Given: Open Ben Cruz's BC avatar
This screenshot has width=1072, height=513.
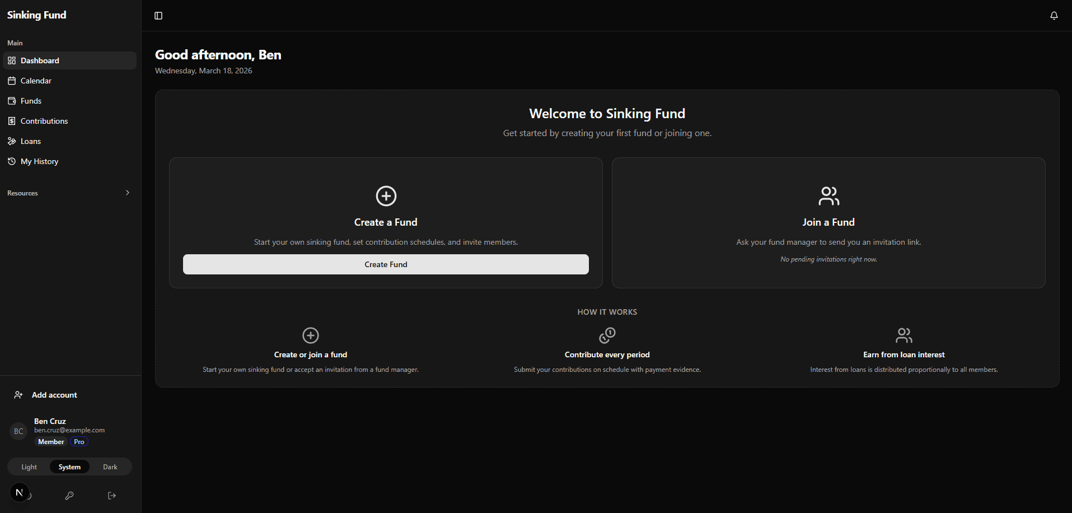Looking at the screenshot, I should pos(18,431).
